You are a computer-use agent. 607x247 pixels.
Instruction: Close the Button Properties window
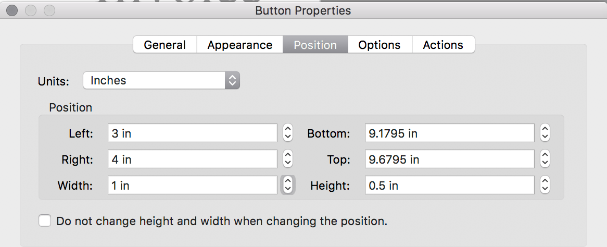click(x=11, y=10)
